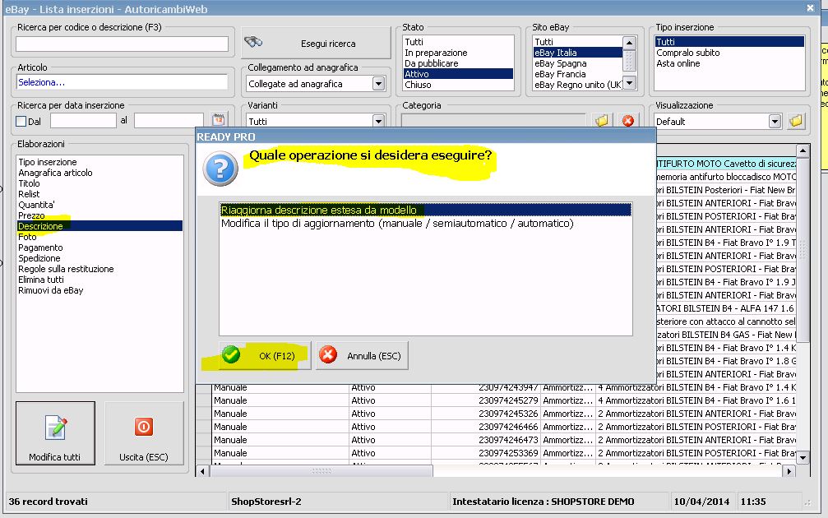Click the folder icon next to Visualizzazione

click(x=795, y=121)
